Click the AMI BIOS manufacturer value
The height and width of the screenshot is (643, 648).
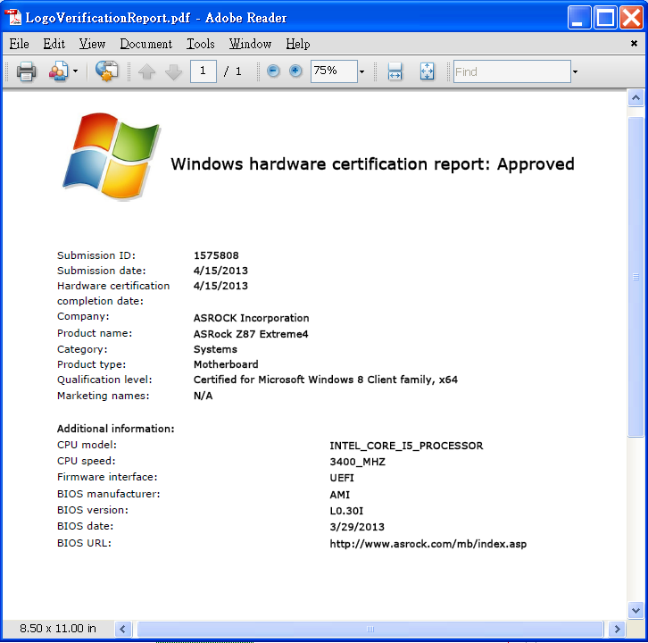coord(340,495)
